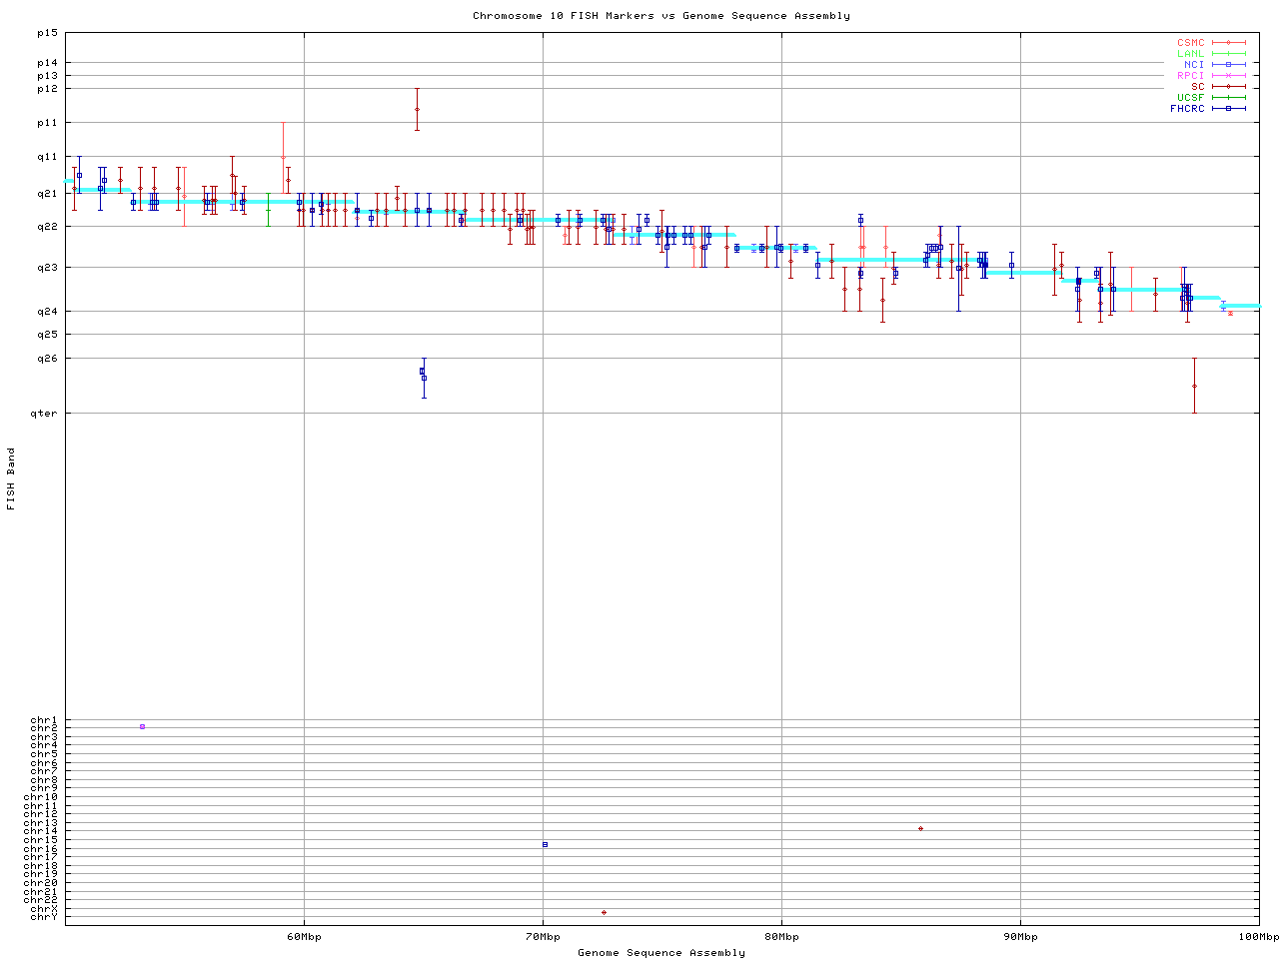This screenshot has height=959, width=1279.
Task: Select the blue square markers near band q26
Action: coord(423,374)
